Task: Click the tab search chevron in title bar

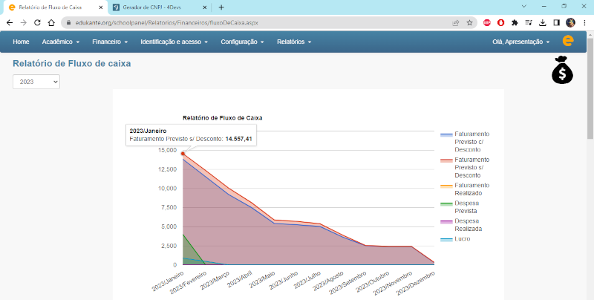Action: pyautogui.click(x=524, y=6)
